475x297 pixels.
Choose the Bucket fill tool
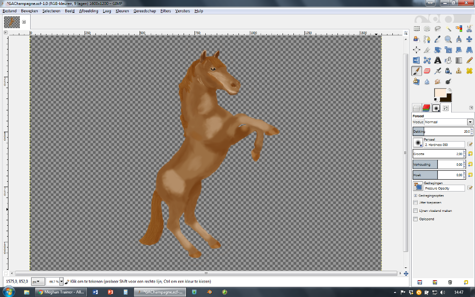point(448,60)
